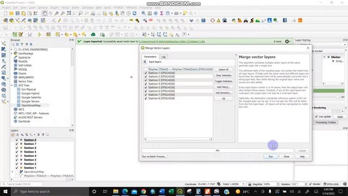Viewport: 348px width, 196px height.
Task: Dismiss the Layer Exported message bar
Action: [x=287, y=41]
